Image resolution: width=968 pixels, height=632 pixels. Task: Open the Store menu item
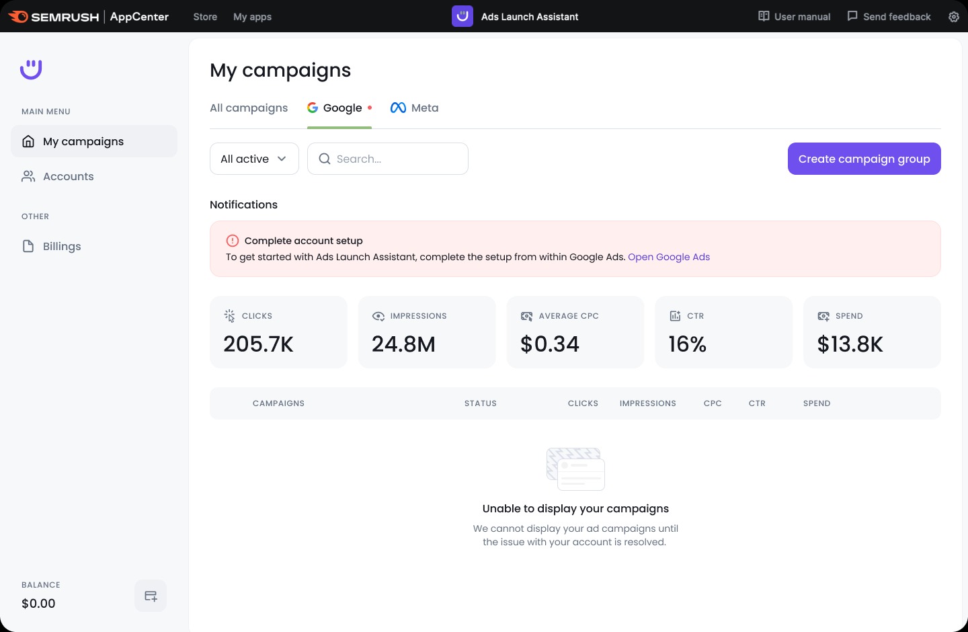(x=205, y=17)
